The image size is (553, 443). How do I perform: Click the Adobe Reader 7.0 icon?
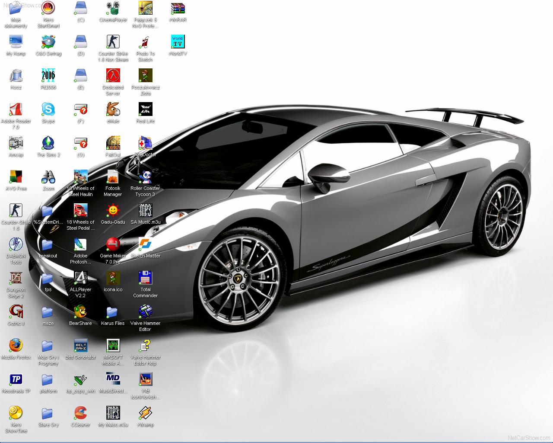pos(16,109)
